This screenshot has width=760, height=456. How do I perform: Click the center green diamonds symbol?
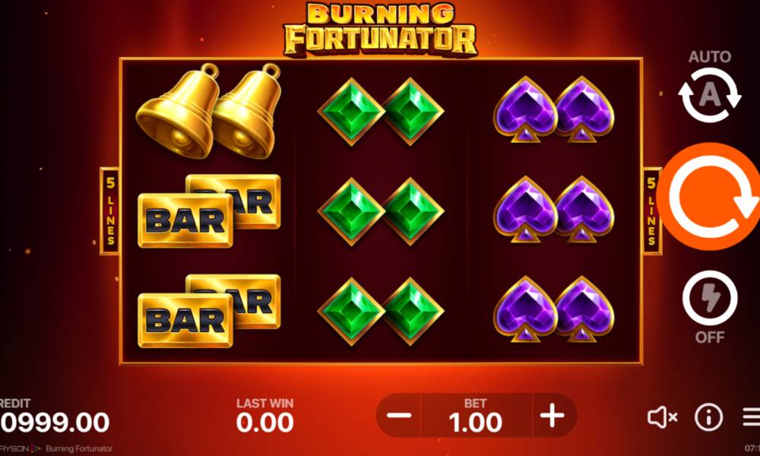pos(381,211)
